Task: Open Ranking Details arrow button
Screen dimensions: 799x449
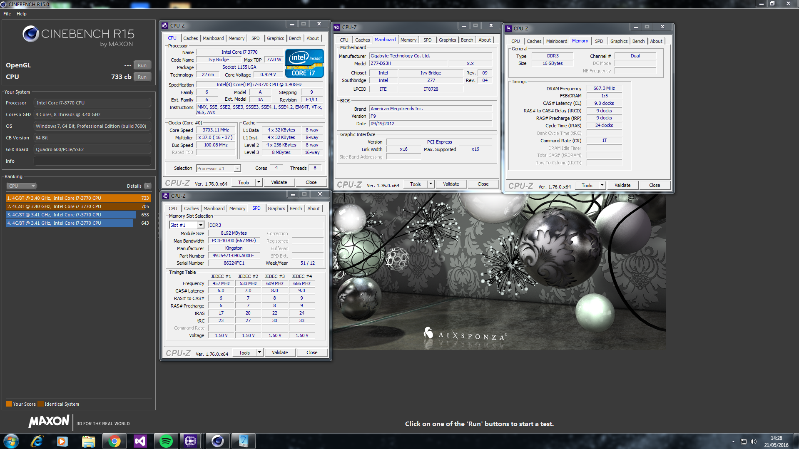Action: [148, 186]
